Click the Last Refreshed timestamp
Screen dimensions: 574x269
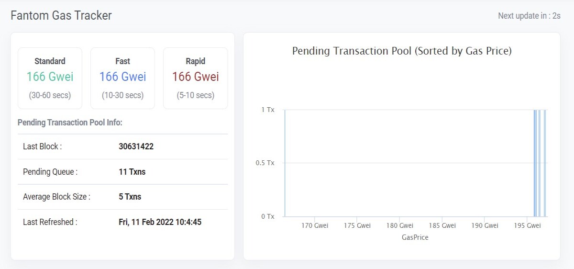tap(160, 222)
